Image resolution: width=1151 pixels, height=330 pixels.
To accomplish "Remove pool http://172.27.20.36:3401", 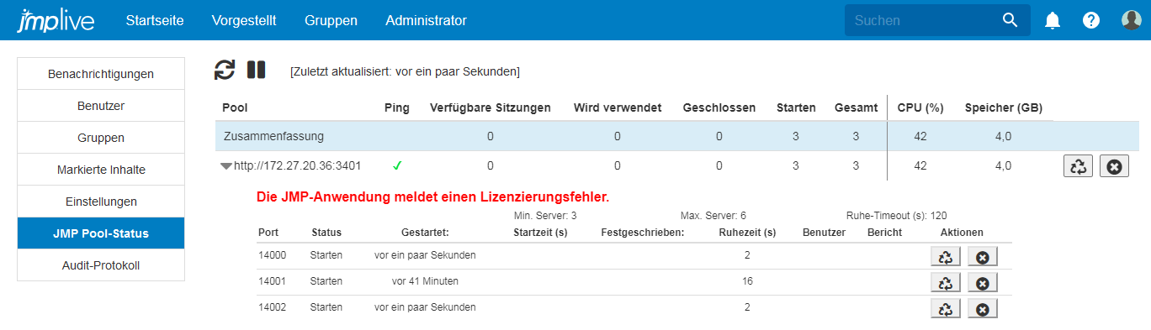I will (x=1114, y=166).
